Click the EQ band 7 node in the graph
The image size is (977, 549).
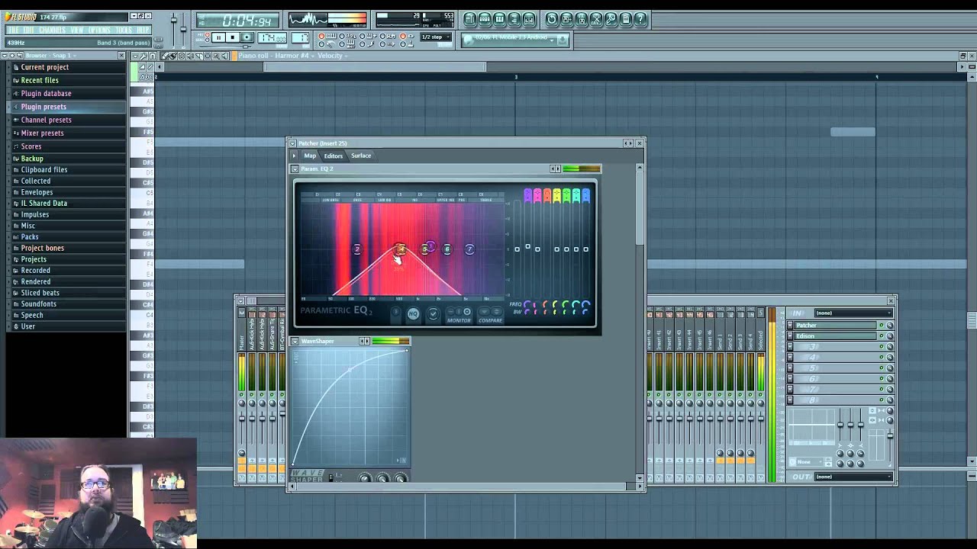(469, 249)
